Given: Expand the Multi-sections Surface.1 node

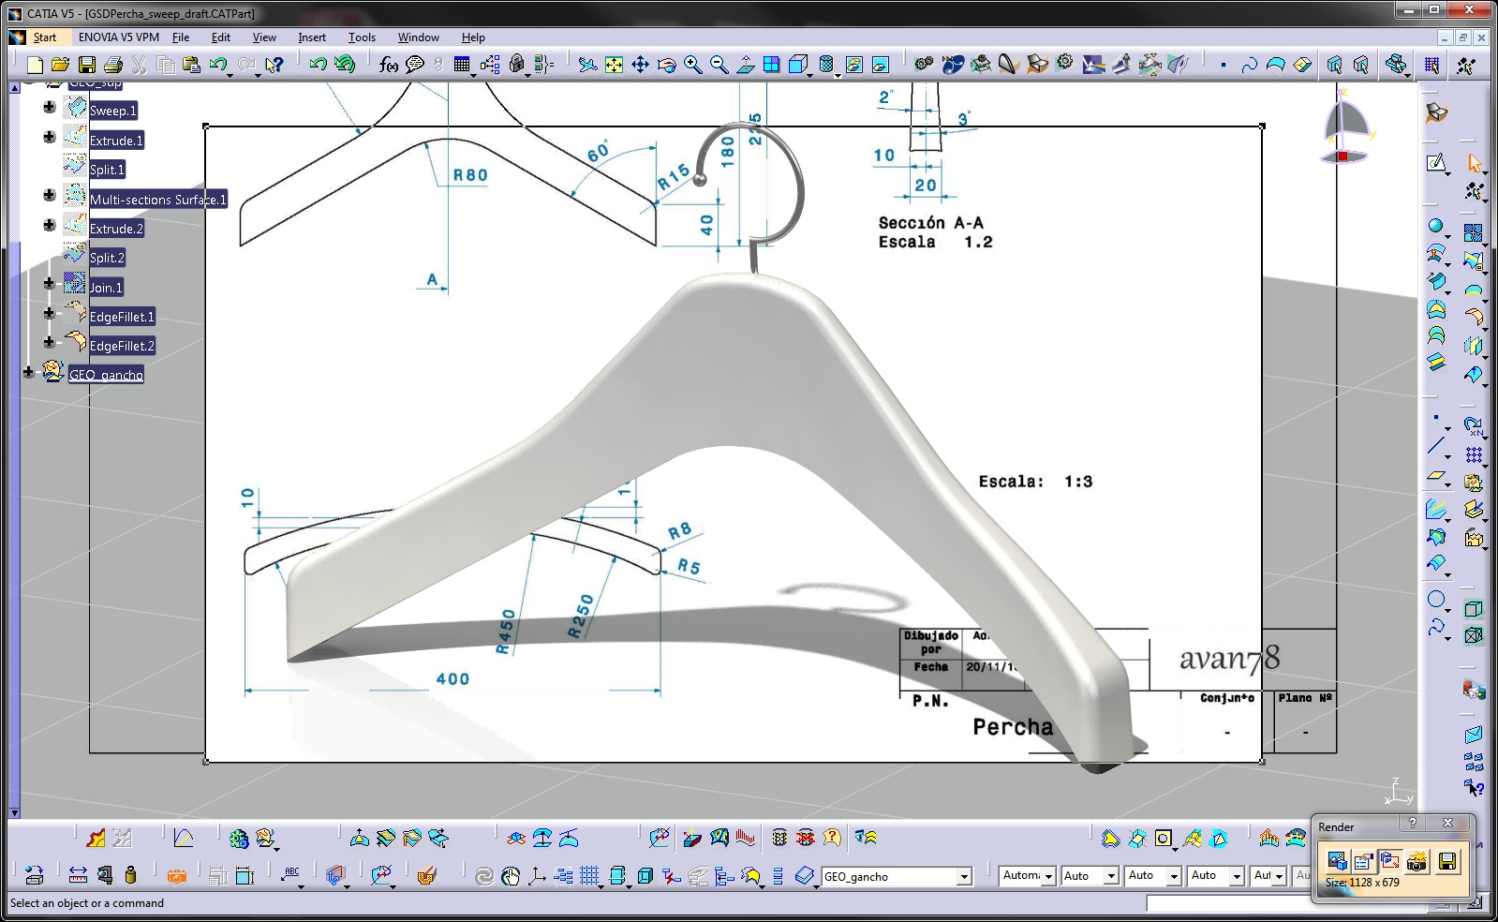Looking at the screenshot, I should tap(50, 195).
